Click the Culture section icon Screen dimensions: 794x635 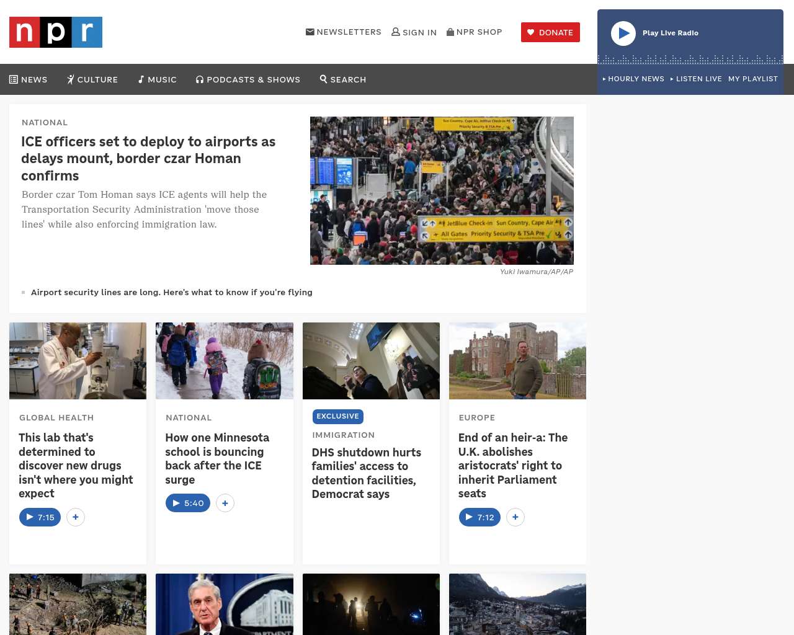click(71, 79)
